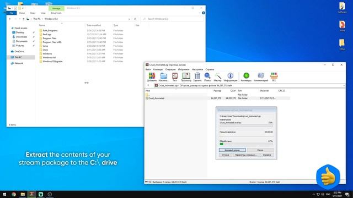The width and height of the screenshot is (353, 198).
Task: Open the Настройки menu in WinRAR
Action: point(197,69)
